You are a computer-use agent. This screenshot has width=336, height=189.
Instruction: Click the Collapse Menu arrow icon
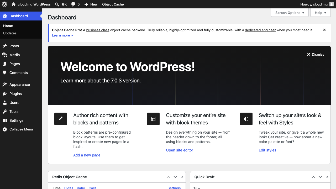click(5, 129)
